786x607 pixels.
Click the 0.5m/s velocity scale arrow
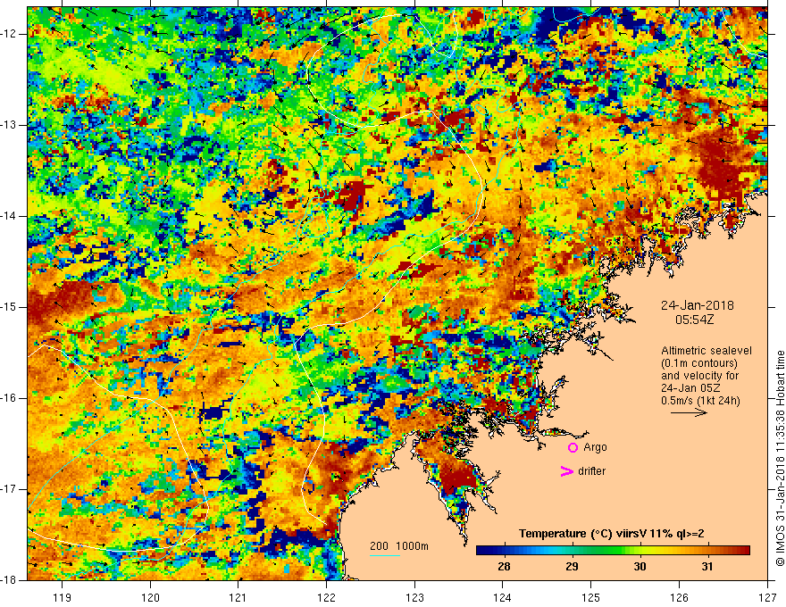point(690,412)
